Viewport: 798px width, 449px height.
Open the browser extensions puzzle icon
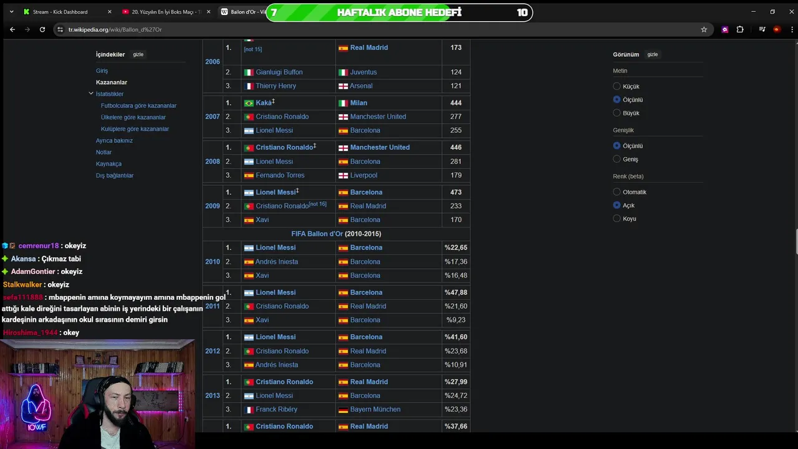pos(740,29)
